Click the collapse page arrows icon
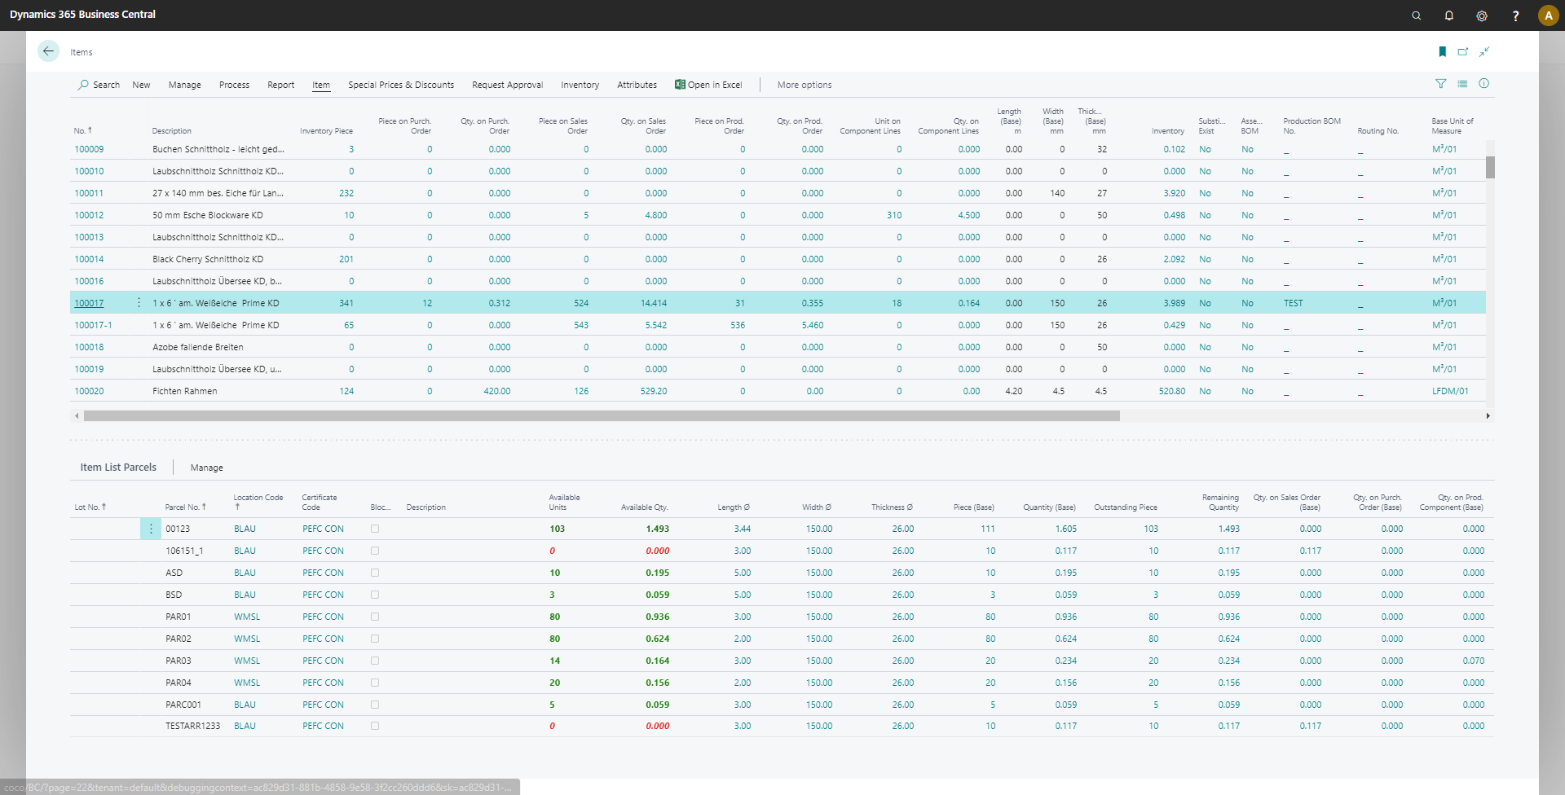 tap(1484, 51)
